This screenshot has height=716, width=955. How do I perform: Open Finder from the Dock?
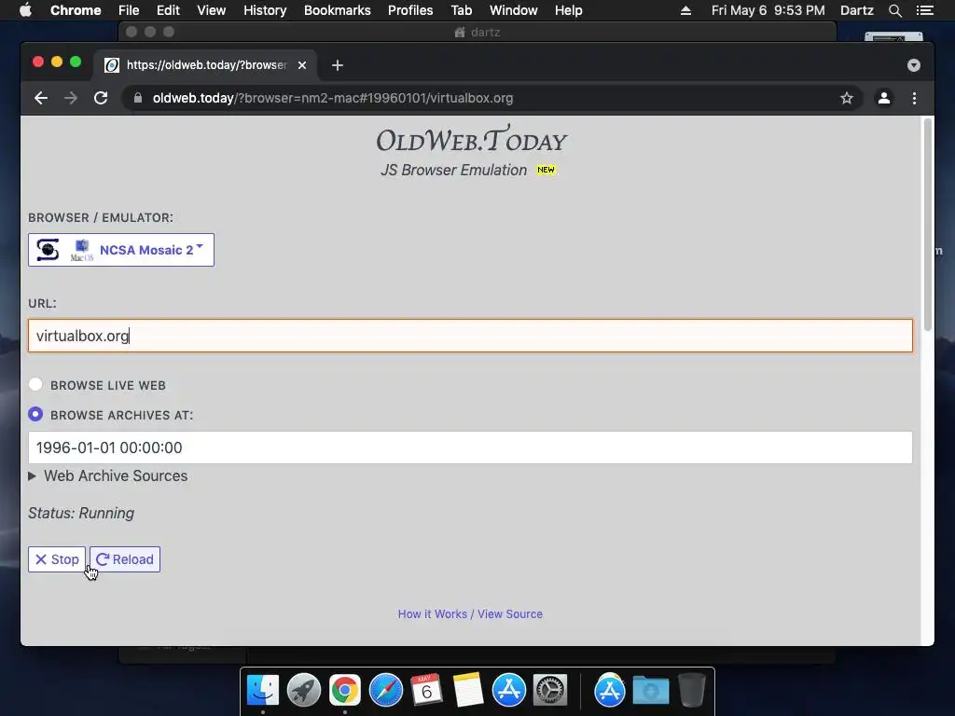[263, 691]
